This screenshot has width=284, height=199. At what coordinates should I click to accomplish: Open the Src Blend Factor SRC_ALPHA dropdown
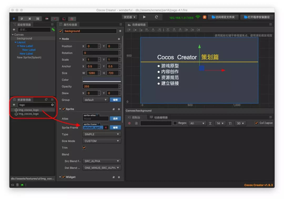click(x=102, y=161)
